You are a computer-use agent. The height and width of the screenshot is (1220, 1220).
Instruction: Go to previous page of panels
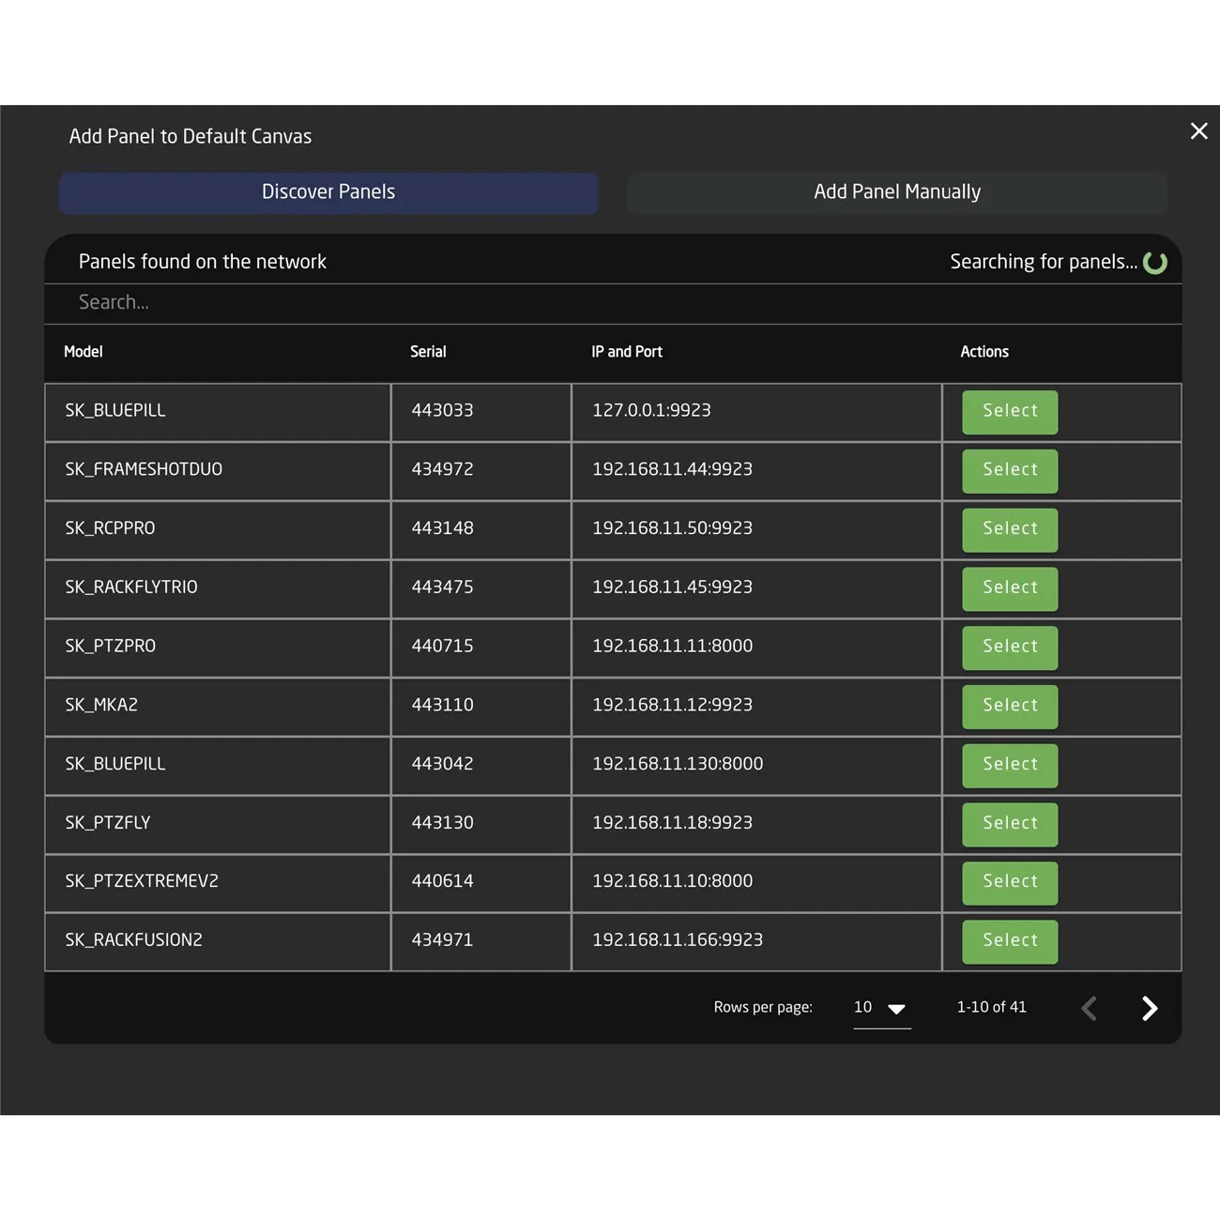click(1090, 1009)
